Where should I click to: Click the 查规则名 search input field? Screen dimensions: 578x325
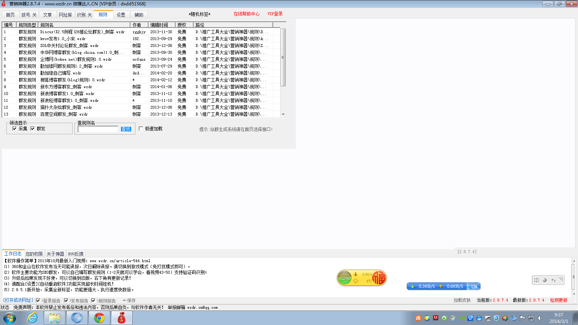(98, 129)
